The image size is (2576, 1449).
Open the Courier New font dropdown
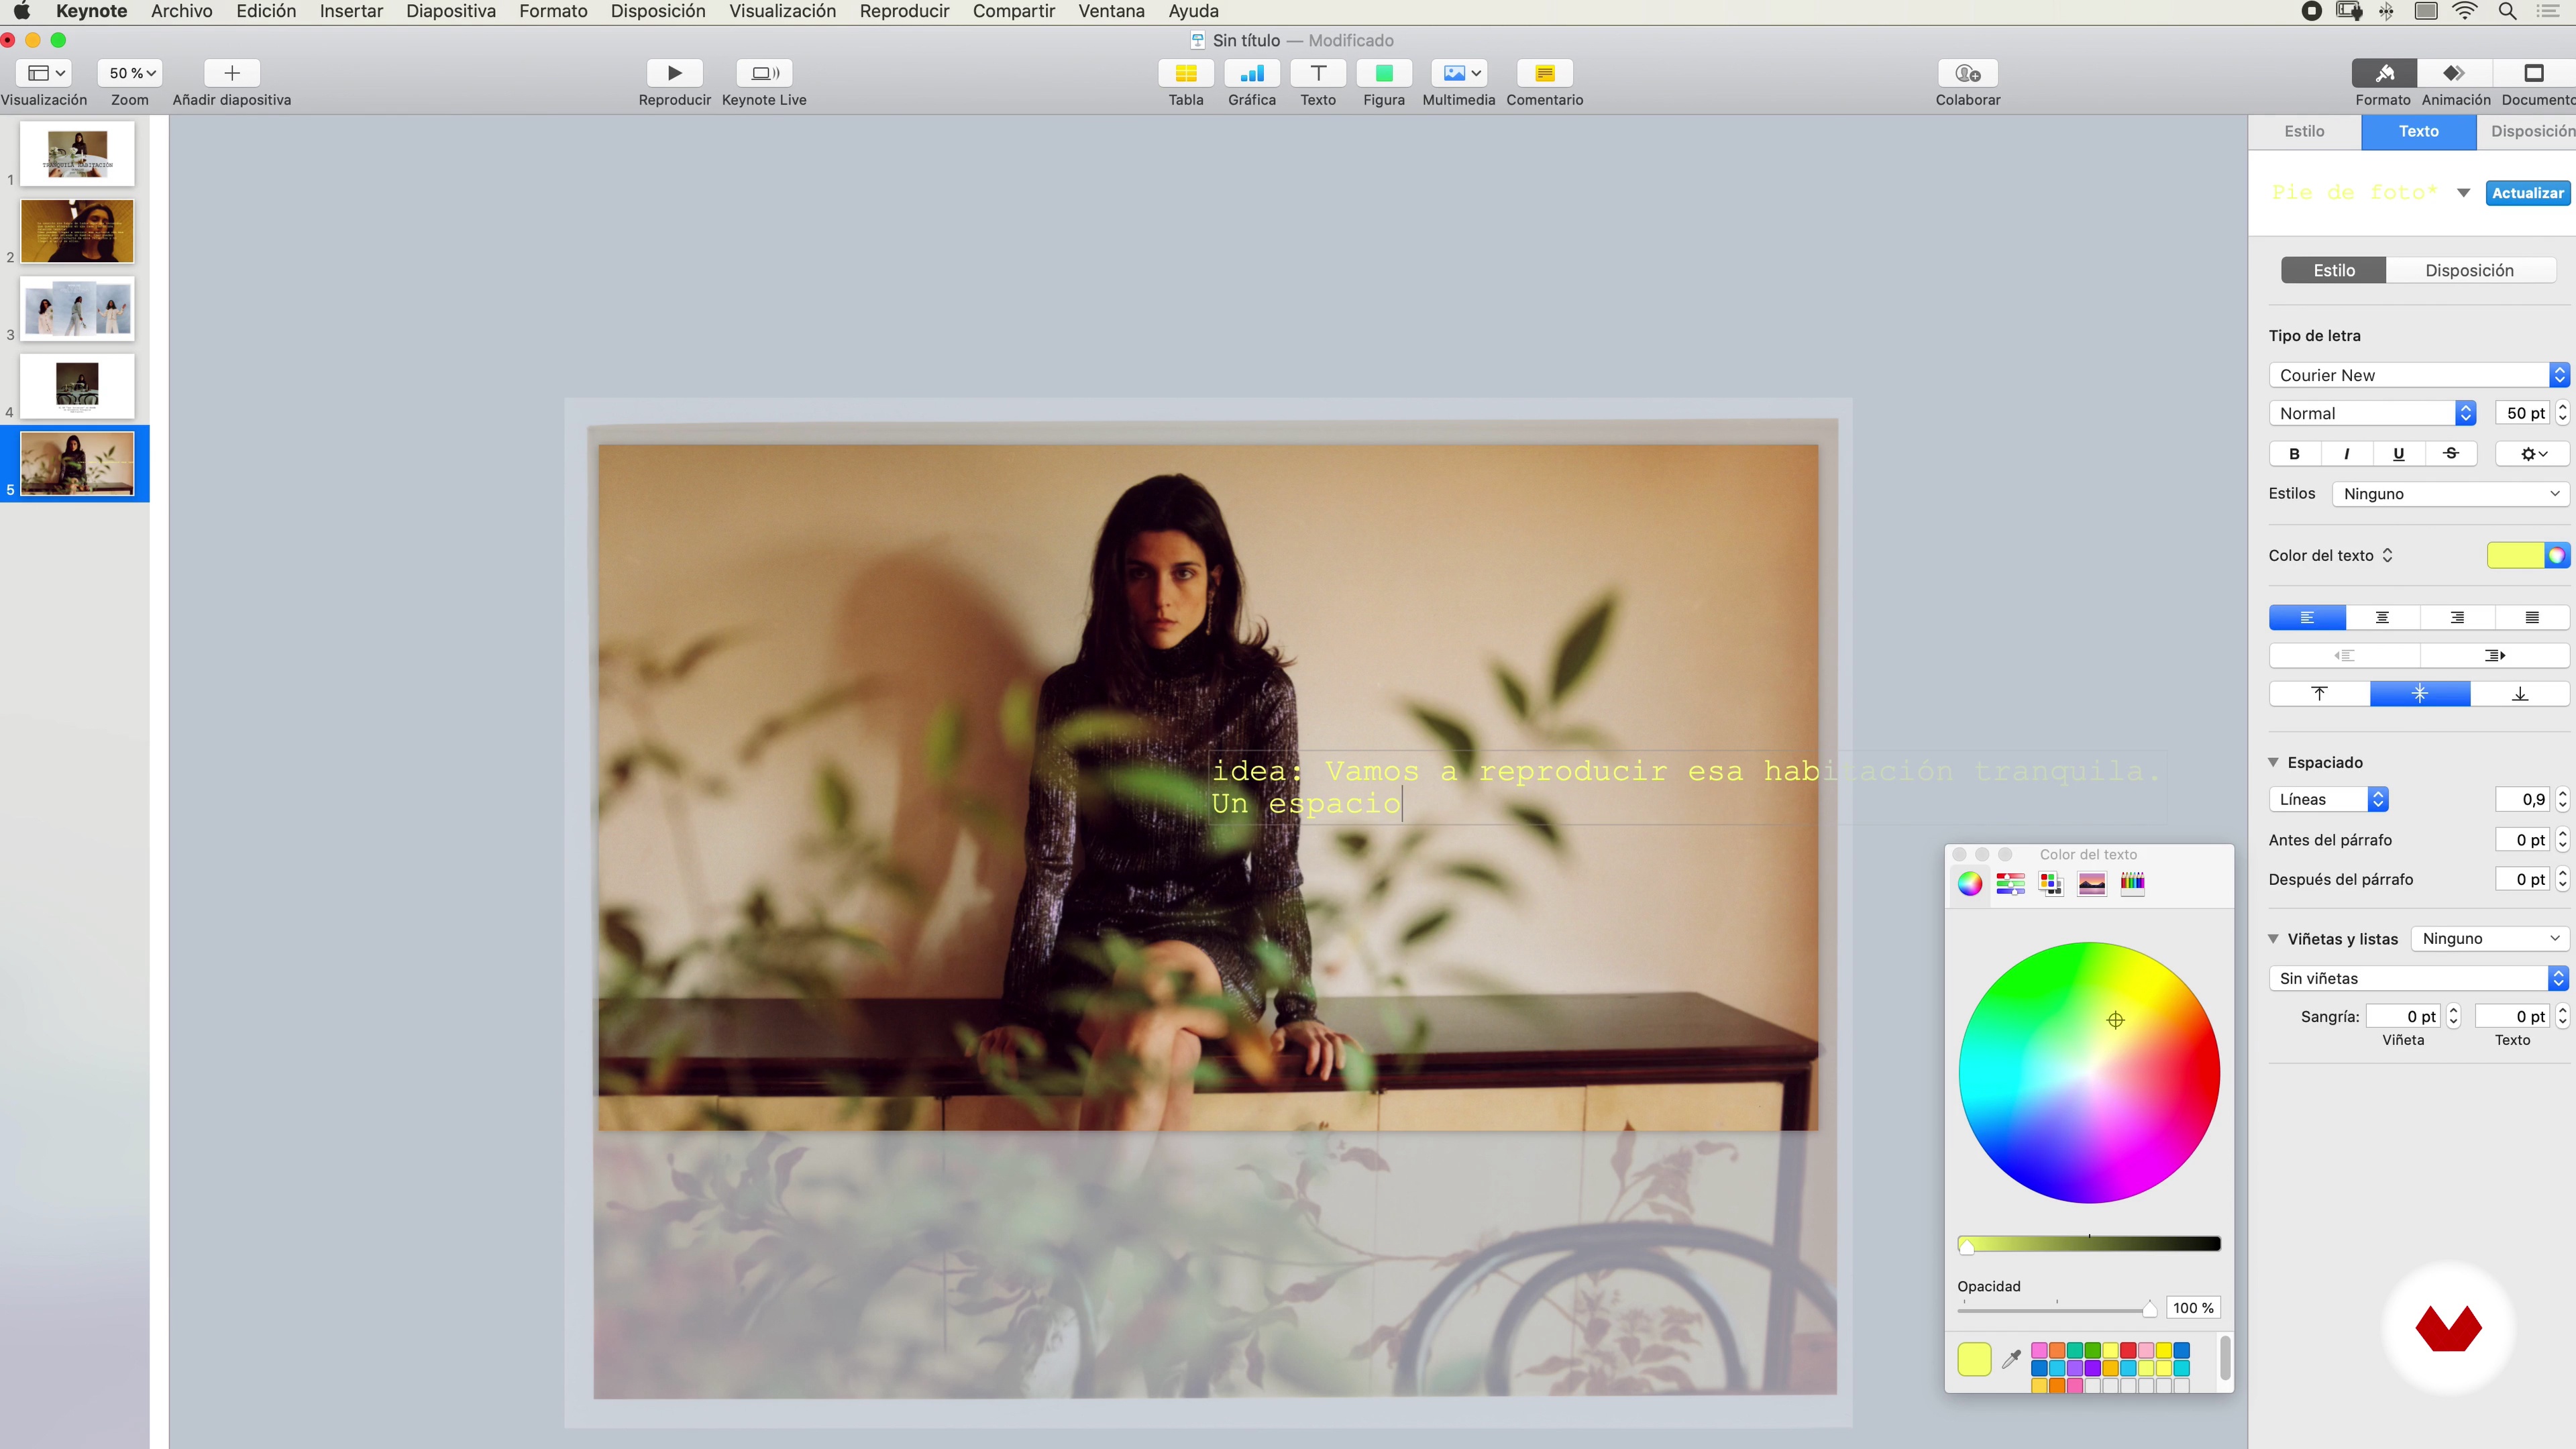(x=2419, y=375)
